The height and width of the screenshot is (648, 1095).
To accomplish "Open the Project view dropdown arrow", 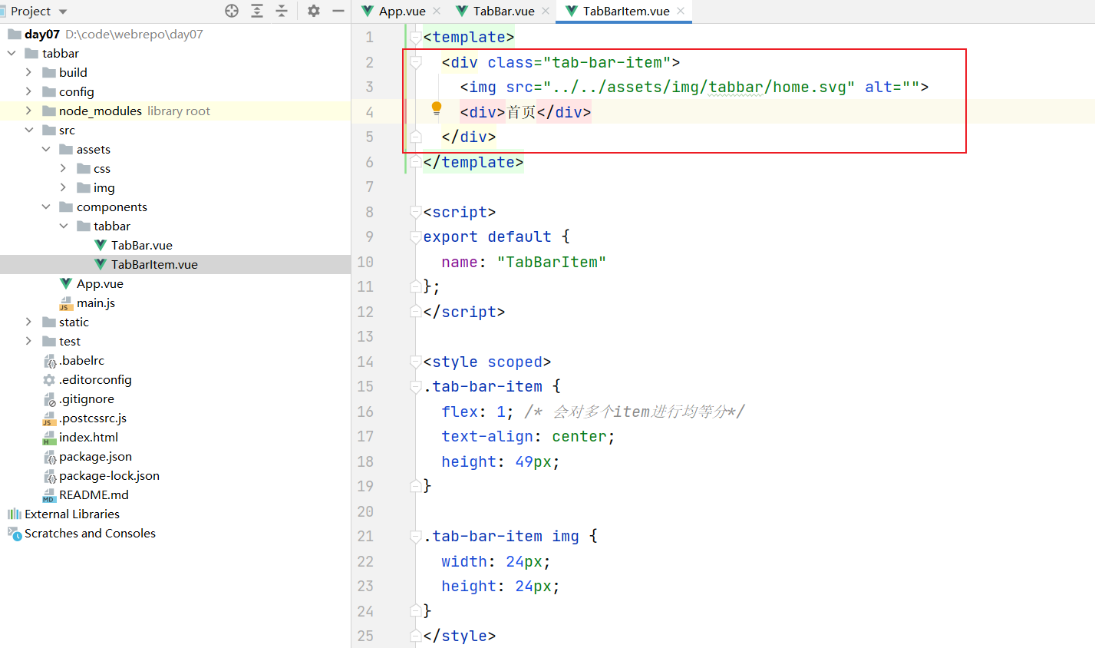I will (x=63, y=12).
